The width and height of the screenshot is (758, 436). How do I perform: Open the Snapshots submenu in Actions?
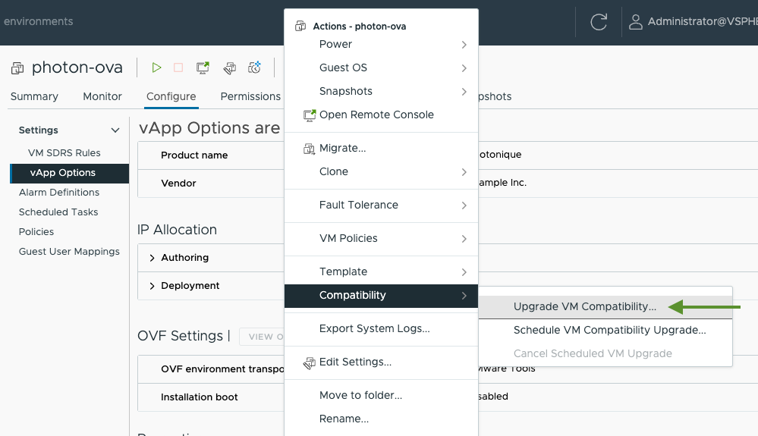(x=381, y=91)
